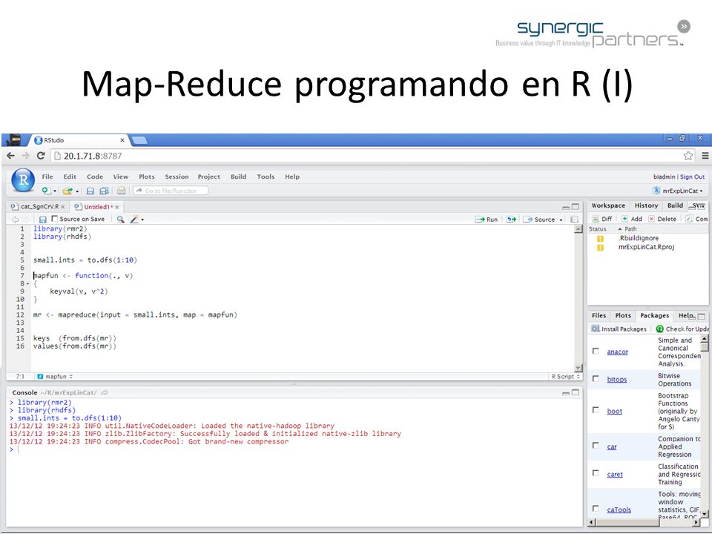Reload the RStudio browser page

[x=40, y=156]
